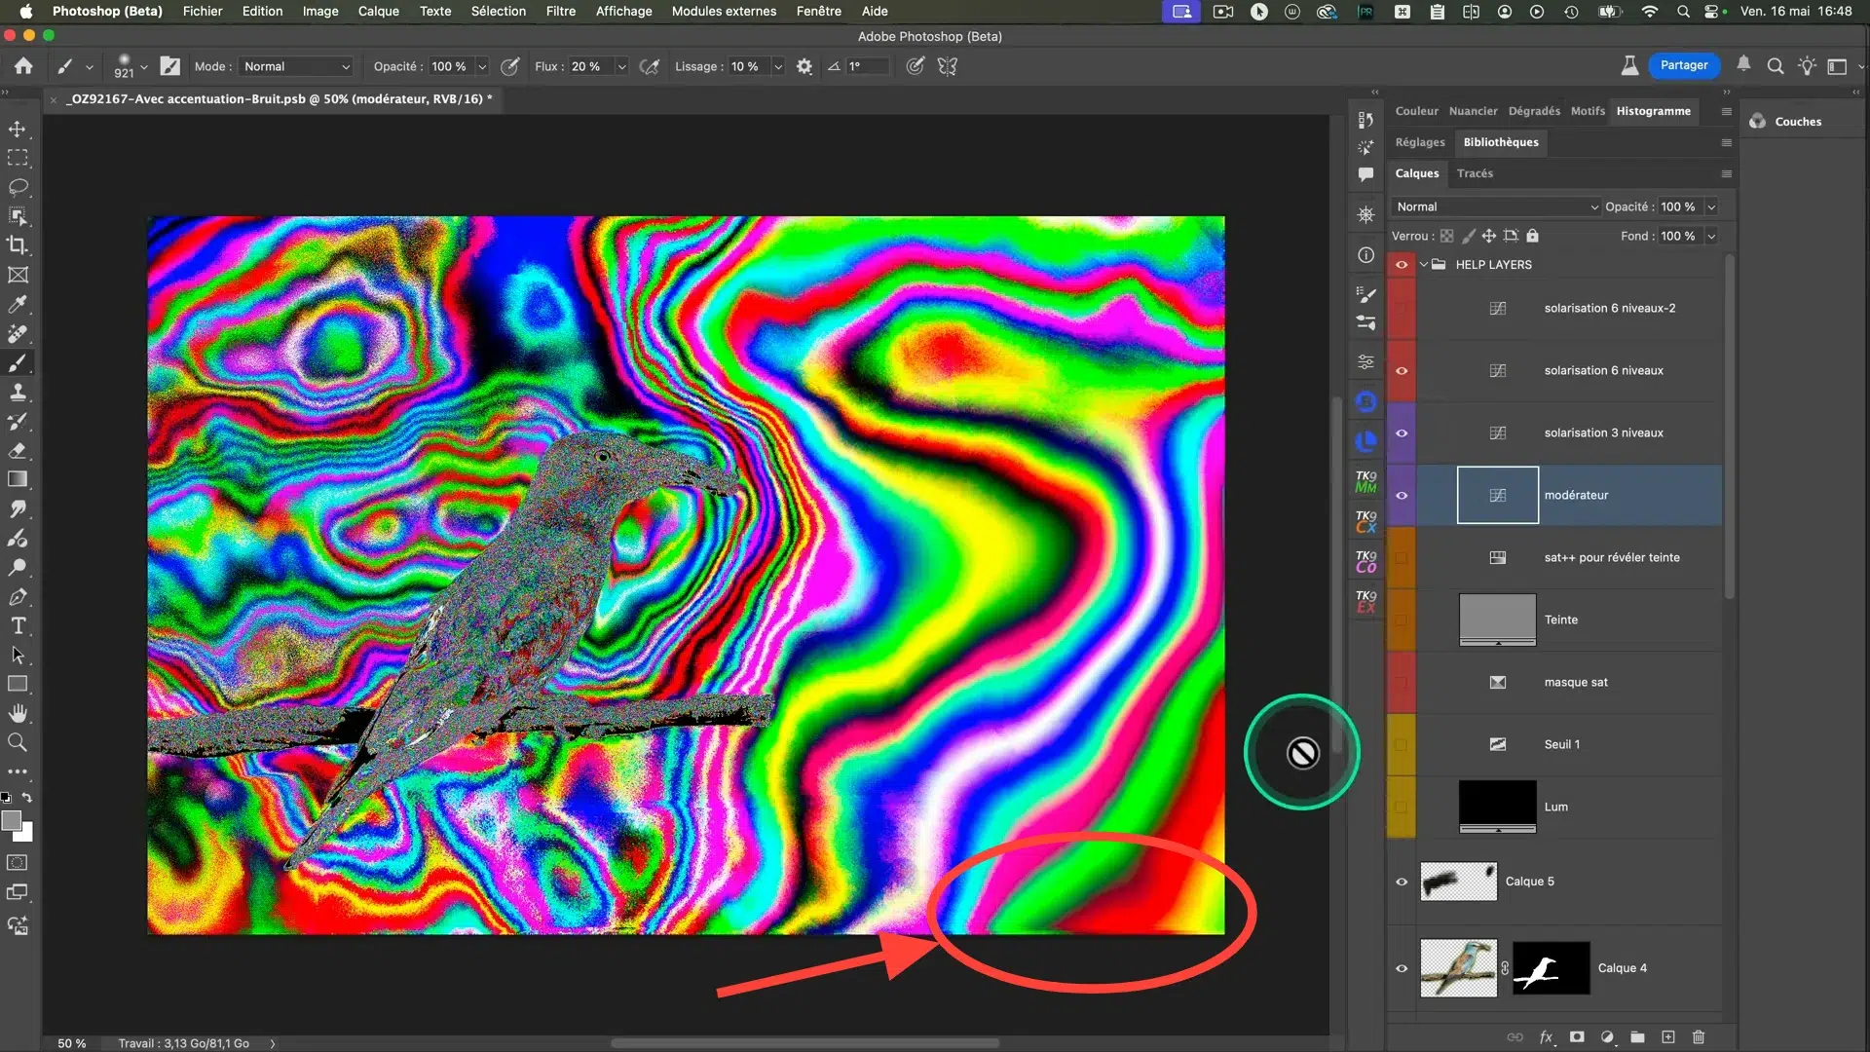1870x1052 pixels.
Task: Open the Search icon in options bar
Action: click(1776, 66)
